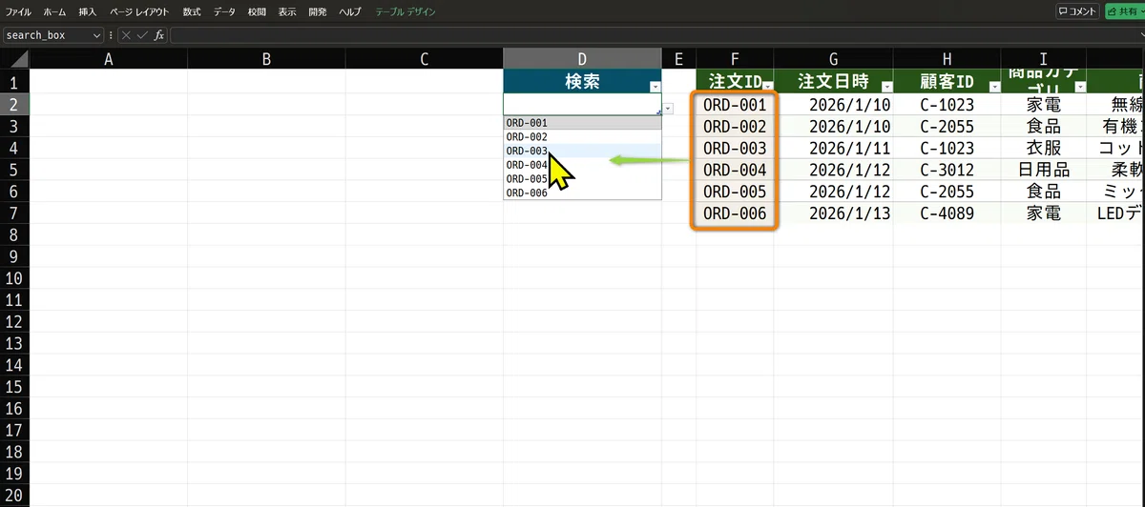Click the コメント button
1145x507 pixels.
pyautogui.click(x=1077, y=11)
